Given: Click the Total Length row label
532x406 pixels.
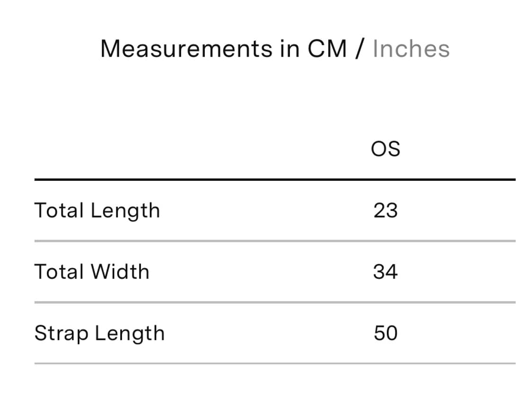Looking at the screenshot, I should coord(97,211).
